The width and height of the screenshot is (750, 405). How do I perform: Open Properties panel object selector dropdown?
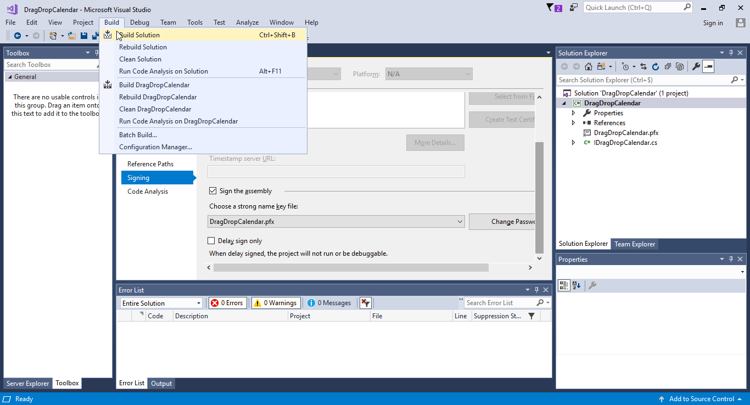click(742, 272)
